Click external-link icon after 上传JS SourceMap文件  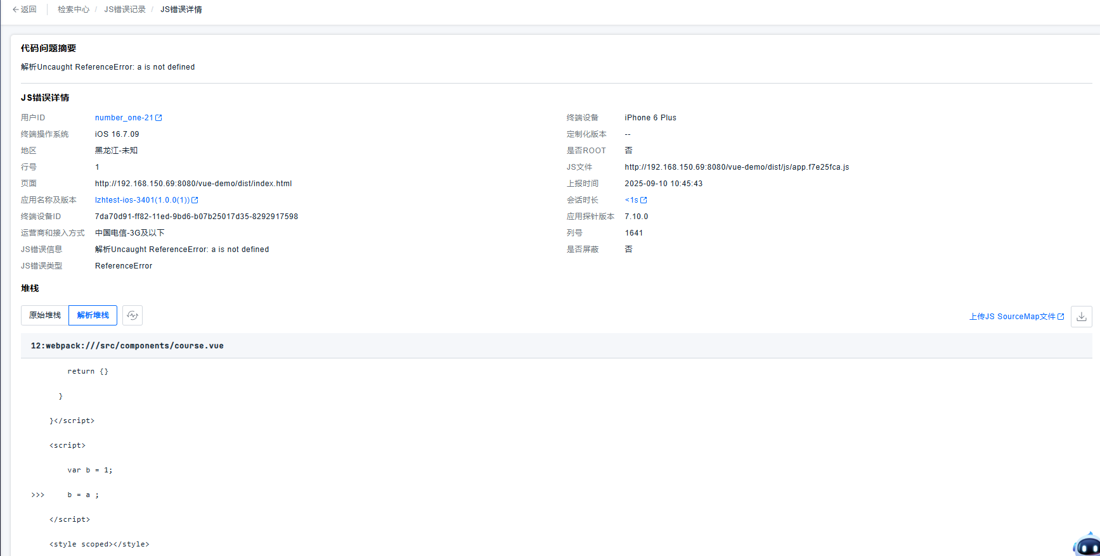[x=1061, y=317]
